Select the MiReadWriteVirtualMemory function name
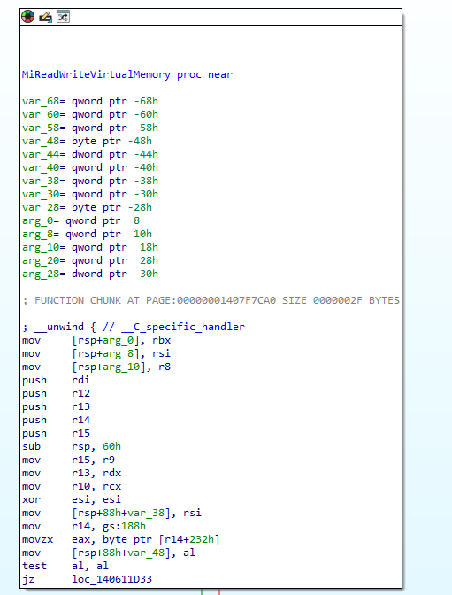 click(x=96, y=74)
